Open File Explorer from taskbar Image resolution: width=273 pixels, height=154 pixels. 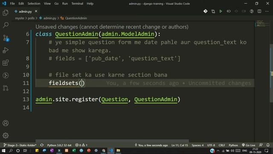coord(118,151)
